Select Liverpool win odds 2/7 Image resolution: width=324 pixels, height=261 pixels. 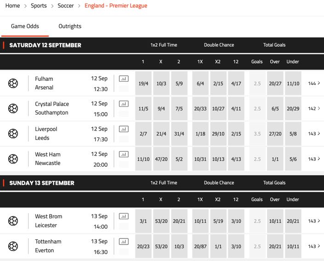[143, 134]
